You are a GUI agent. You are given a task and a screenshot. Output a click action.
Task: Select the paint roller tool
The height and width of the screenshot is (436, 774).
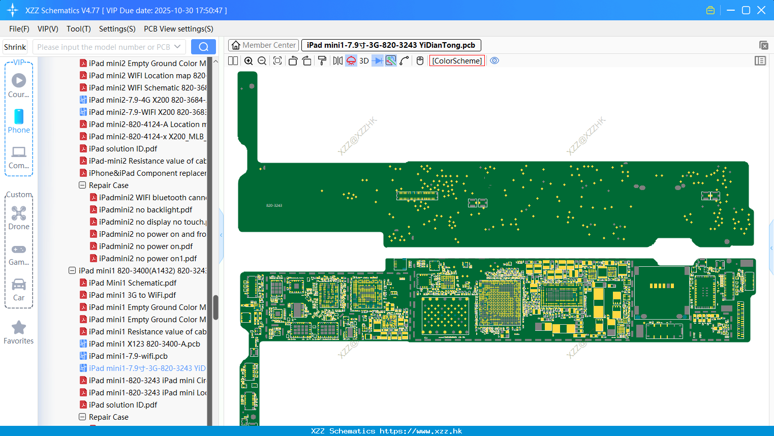pyautogui.click(x=322, y=61)
